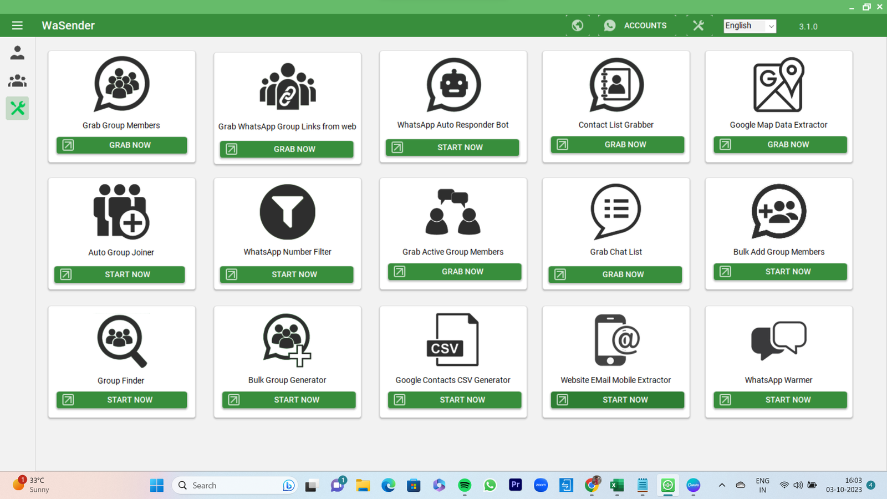Click the Google Map Data Extractor icon
The width and height of the screenshot is (887, 499).
(x=778, y=85)
